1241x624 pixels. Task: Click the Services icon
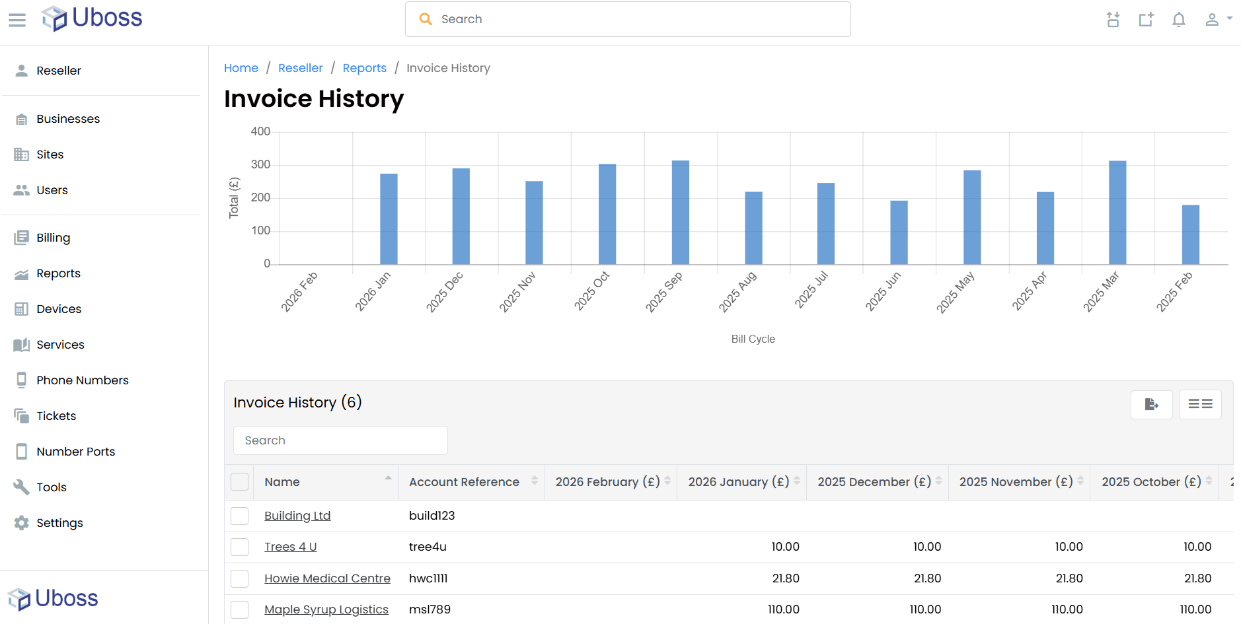click(22, 345)
